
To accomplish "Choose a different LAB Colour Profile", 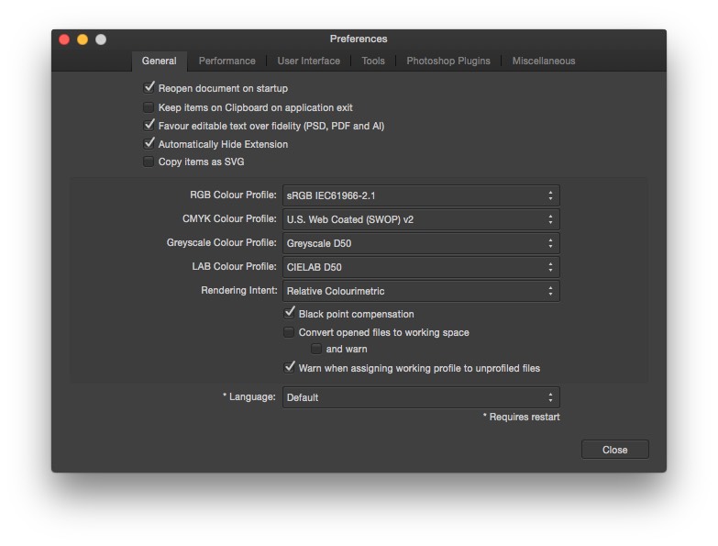I will (421, 267).
